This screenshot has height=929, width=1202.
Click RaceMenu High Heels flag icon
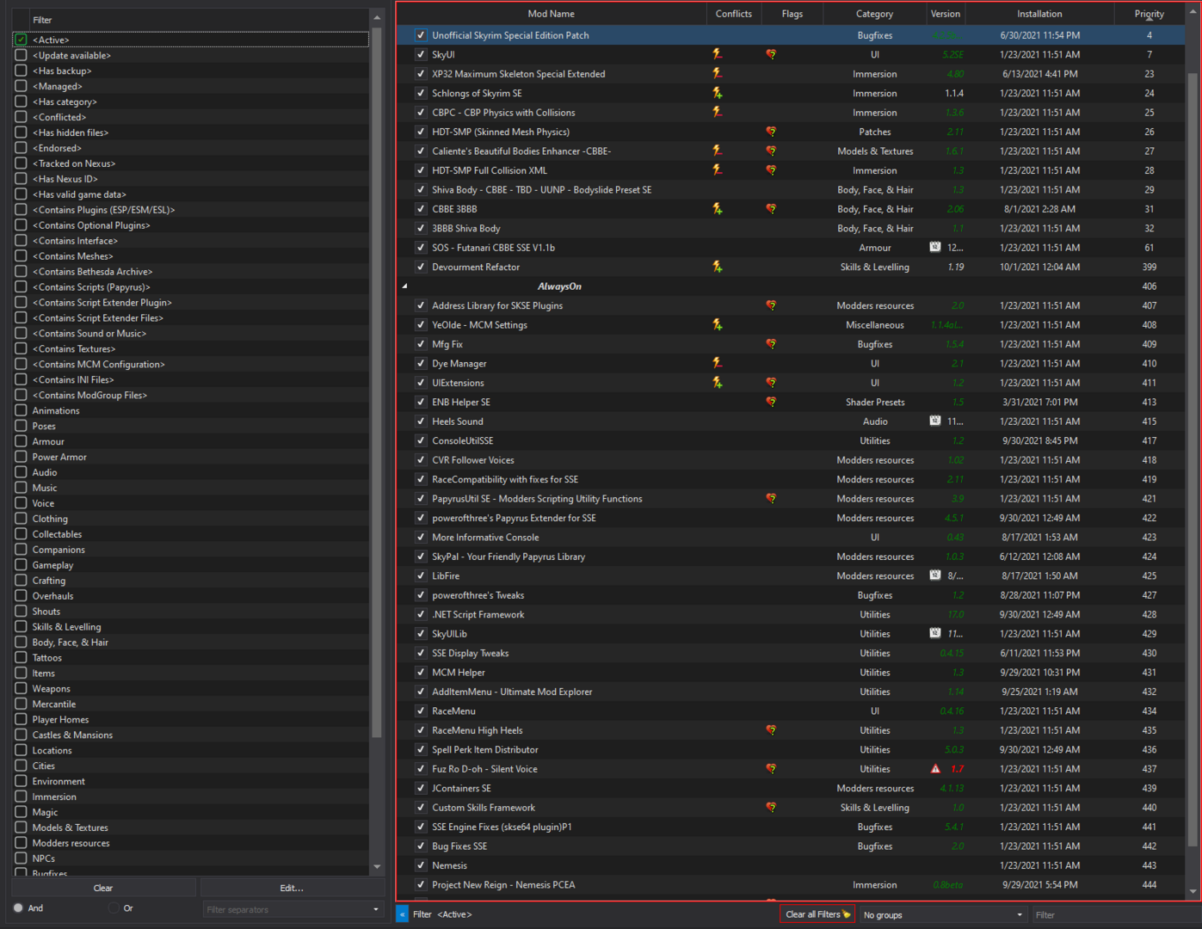pyautogui.click(x=771, y=730)
